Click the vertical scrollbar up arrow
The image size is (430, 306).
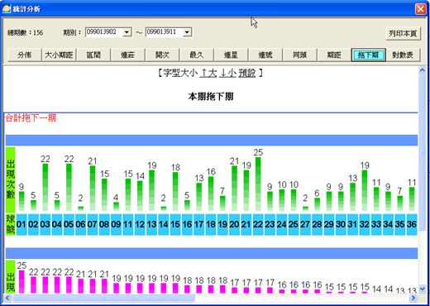(x=422, y=70)
